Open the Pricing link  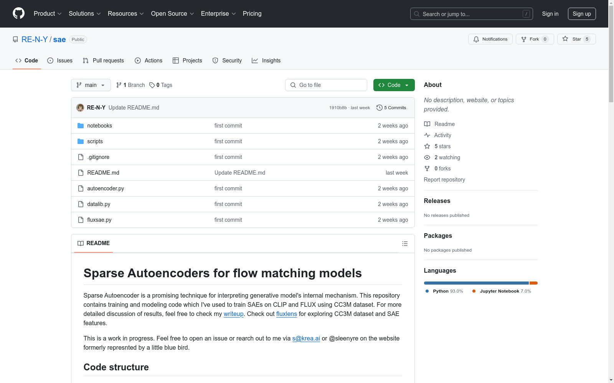pyautogui.click(x=252, y=13)
